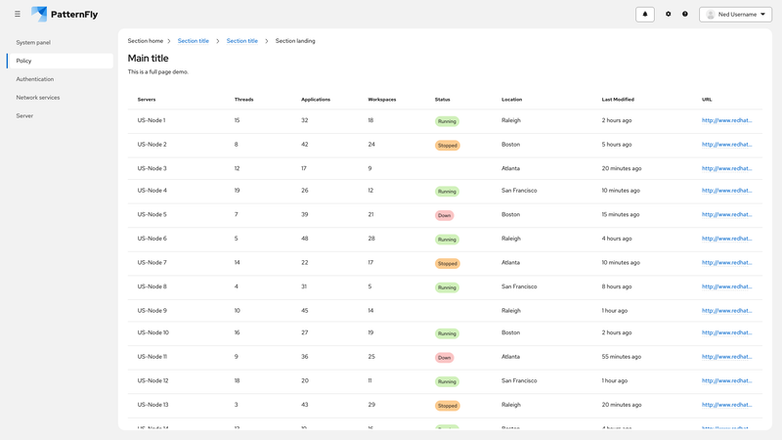Open the US-Node 7 URL link

pyautogui.click(x=726, y=262)
